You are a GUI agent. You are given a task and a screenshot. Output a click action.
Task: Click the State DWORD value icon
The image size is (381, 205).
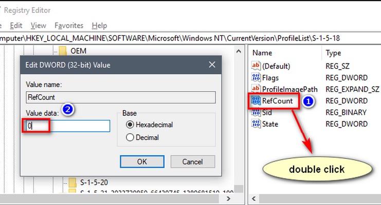coord(256,124)
